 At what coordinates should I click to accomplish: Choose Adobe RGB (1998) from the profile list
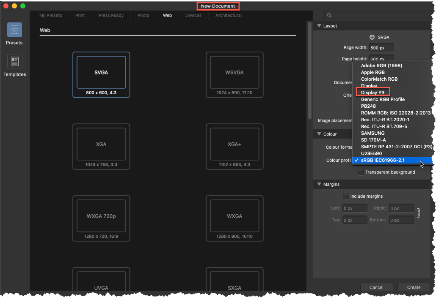(x=381, y=65)
